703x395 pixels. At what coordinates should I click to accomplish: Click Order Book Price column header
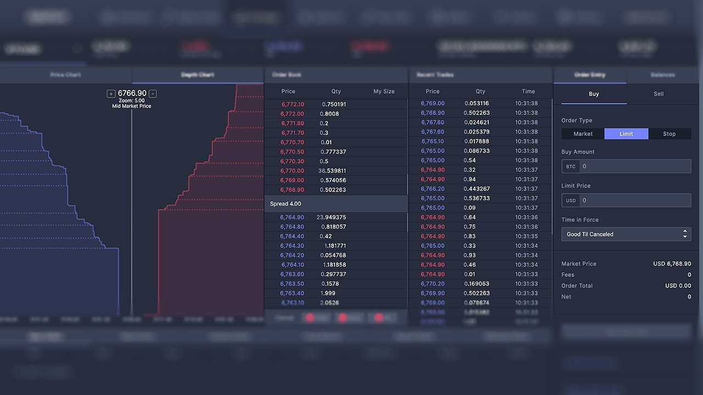[x=288, y=92]
